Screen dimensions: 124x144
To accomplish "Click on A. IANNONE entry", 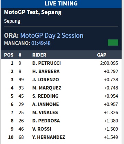I will click(46, 104).
